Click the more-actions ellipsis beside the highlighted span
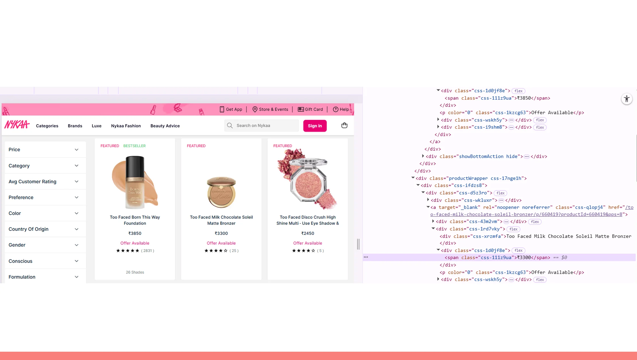 [x=366, y=257]
